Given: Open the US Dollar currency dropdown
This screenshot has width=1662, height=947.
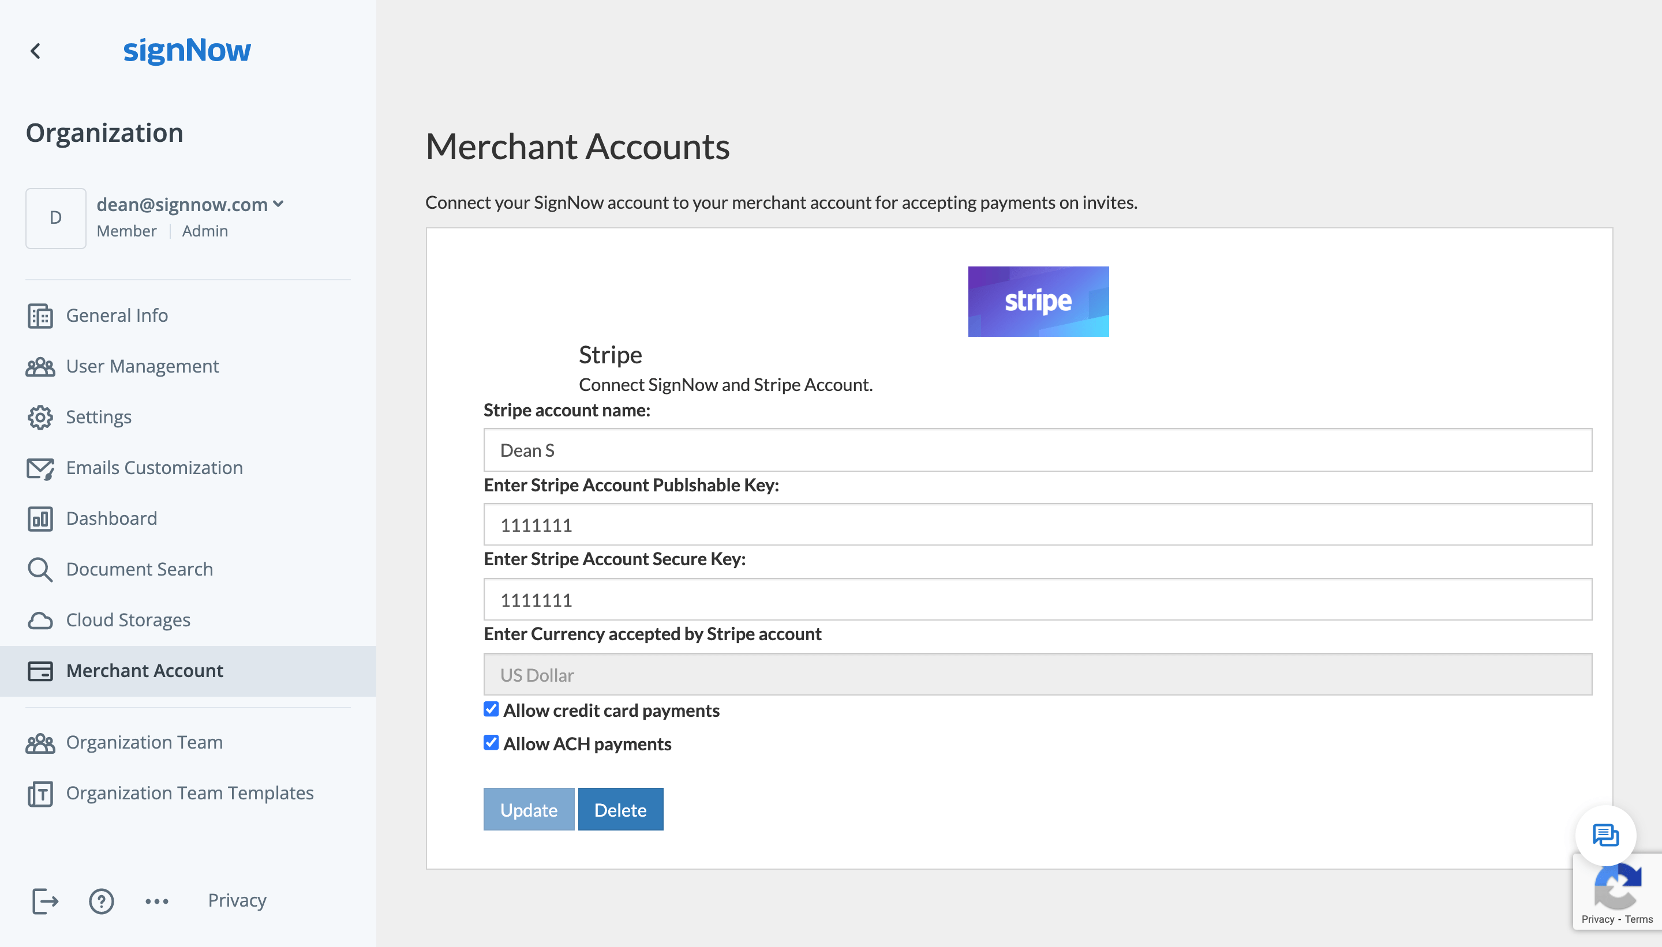Looking at the screenshot, I should coord(1037,674).
